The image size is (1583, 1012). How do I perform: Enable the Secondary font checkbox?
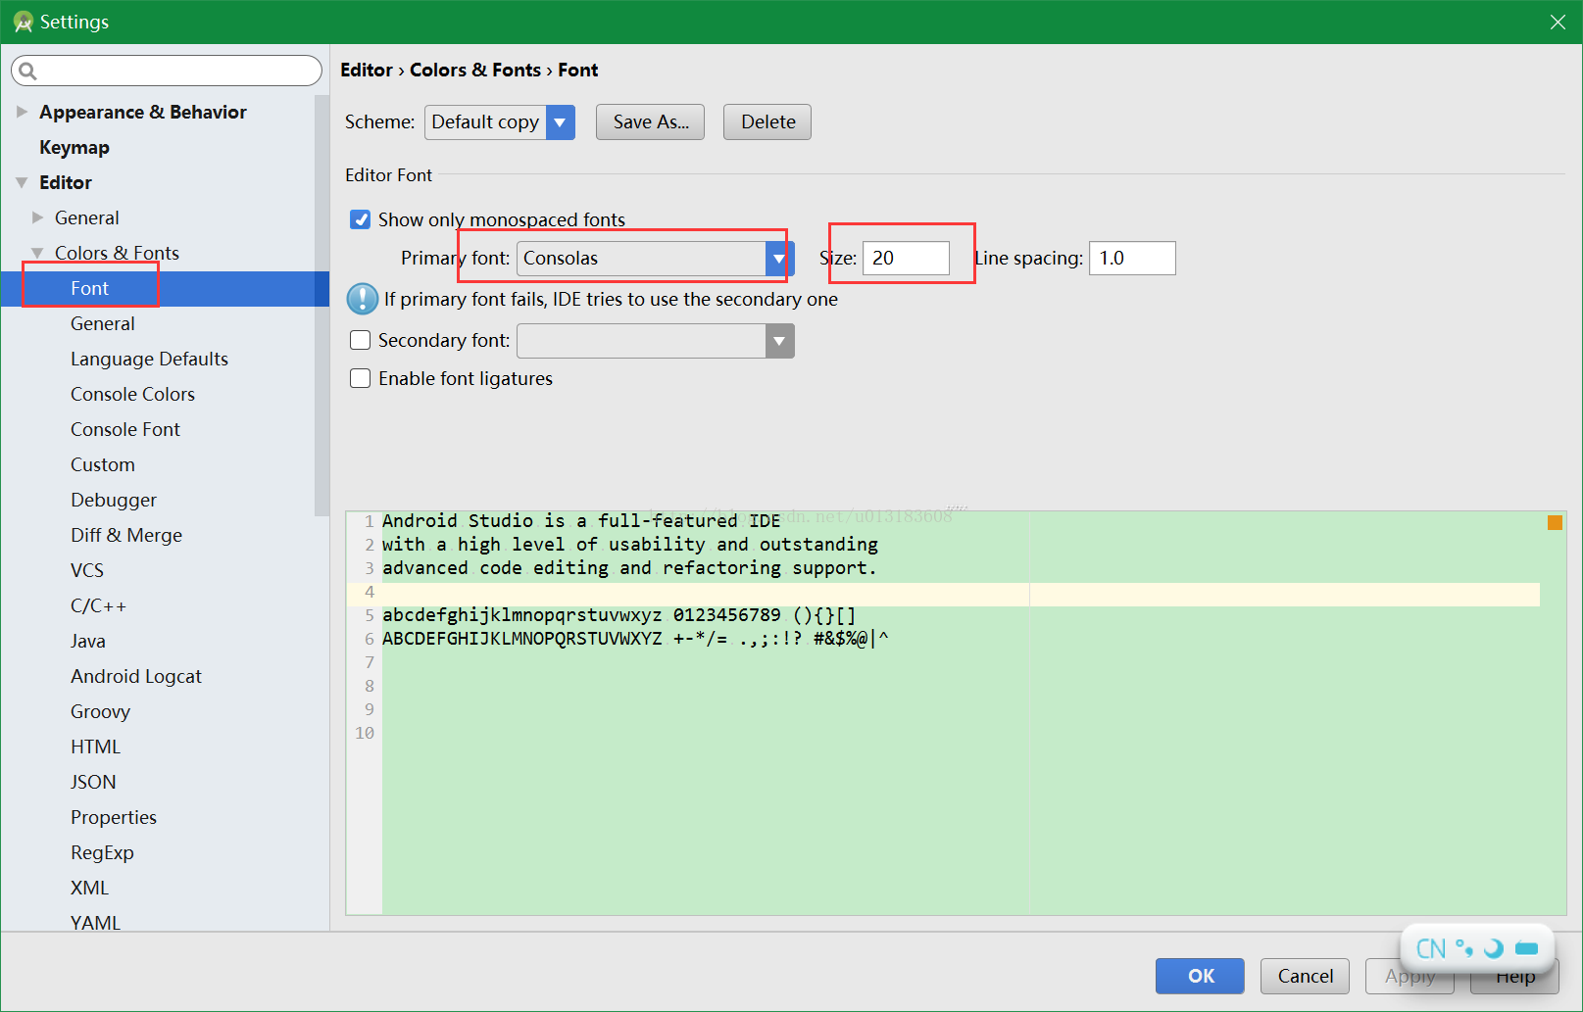pyautogui.click(x=361, y=340)
